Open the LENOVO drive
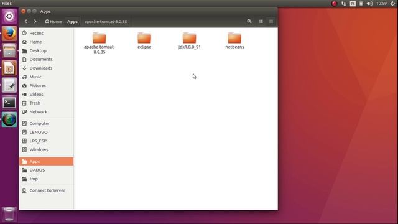398x224 pixels. pyautogui.click(x=46, y=132)
